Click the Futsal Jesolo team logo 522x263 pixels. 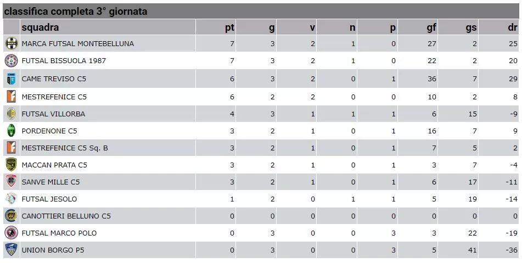[x=12, y=199]
